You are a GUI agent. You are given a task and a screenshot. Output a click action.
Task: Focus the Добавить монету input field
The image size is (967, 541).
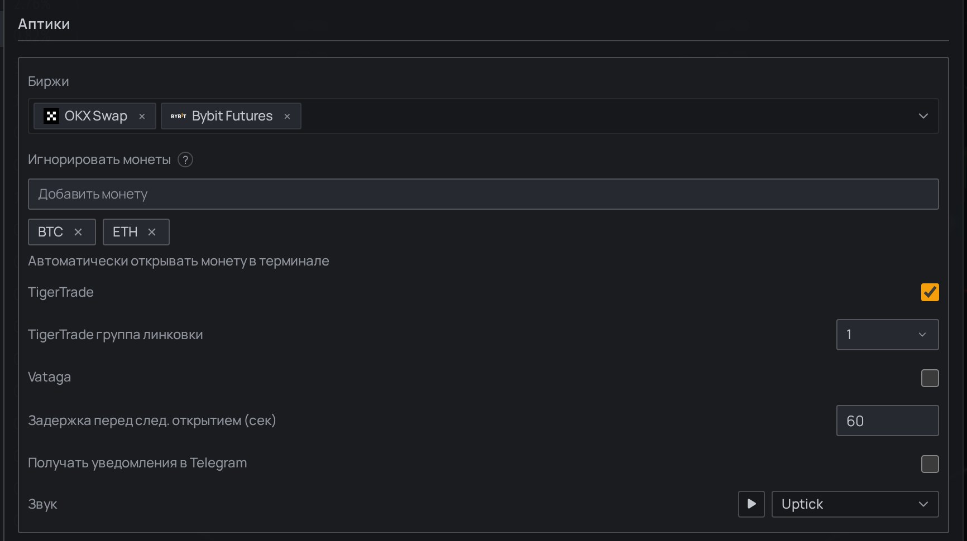pyautogui.click(x=483, y=194)
